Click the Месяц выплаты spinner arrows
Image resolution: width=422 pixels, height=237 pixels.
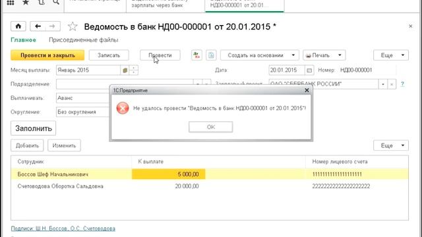[x=133, y=70]
